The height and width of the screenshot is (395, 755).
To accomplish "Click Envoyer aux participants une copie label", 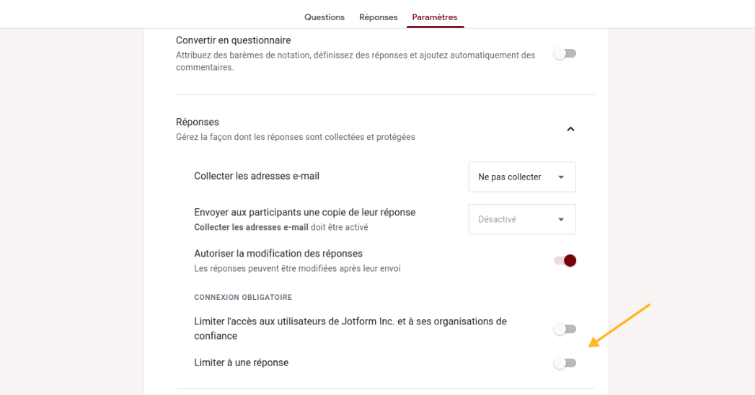I will pyautogui.click(x=304, y=212).
